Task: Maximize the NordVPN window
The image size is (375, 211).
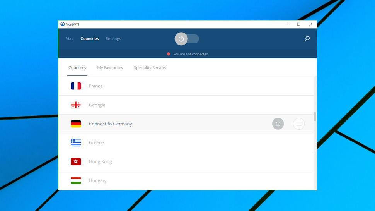Action: 299,24
